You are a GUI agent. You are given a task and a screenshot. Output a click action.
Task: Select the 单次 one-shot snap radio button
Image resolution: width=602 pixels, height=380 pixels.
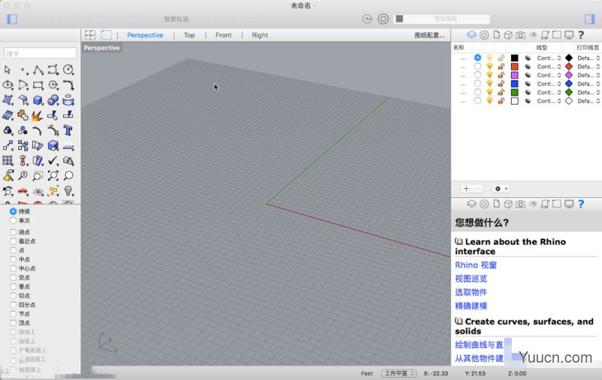pyautogui.click(x=13, y=220)
